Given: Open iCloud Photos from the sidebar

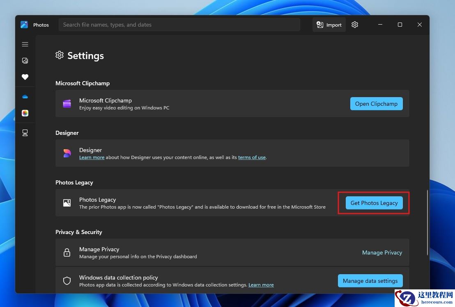Looking at the screenshot, I should [x=25, y=113].
